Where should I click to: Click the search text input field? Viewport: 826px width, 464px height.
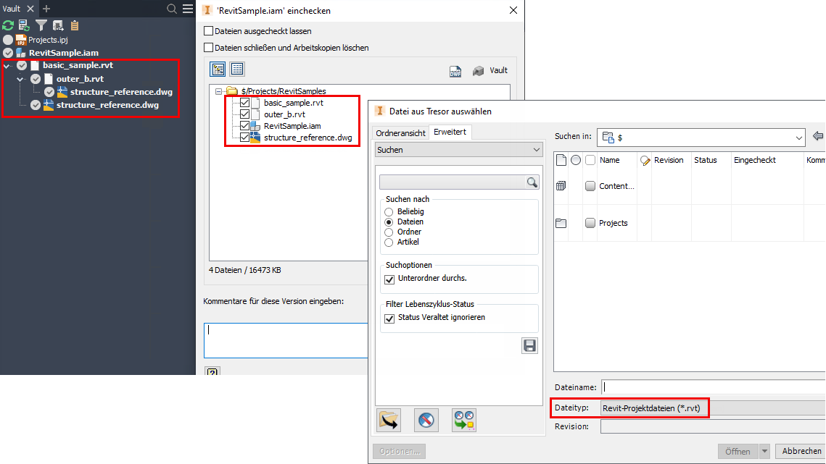pos(453,182)
